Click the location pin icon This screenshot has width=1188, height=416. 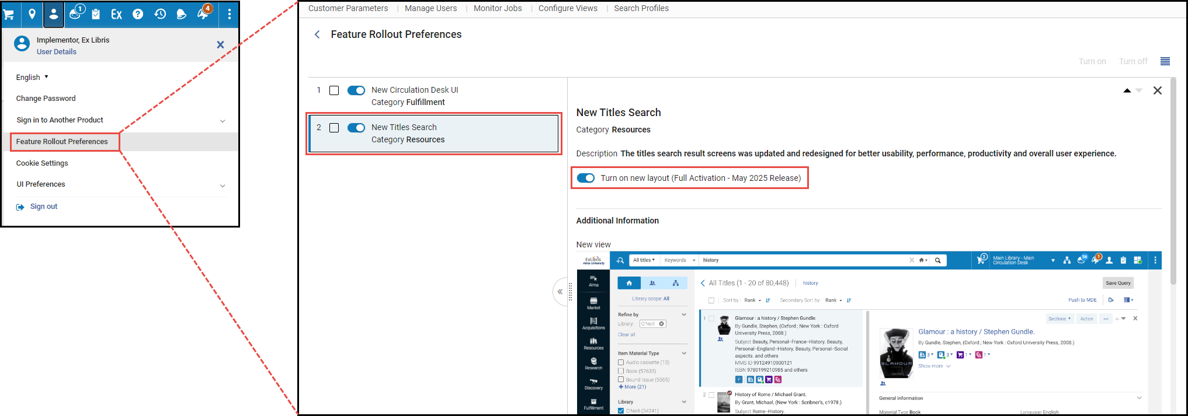(x=32, y=14)
